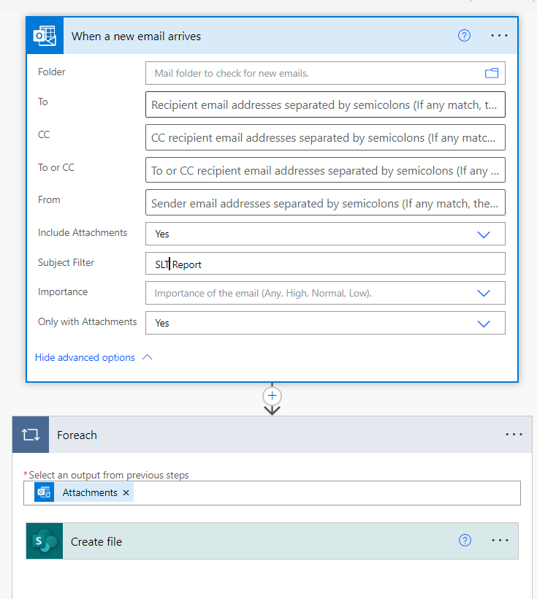Click the Include Attachments label

(83, 232)
